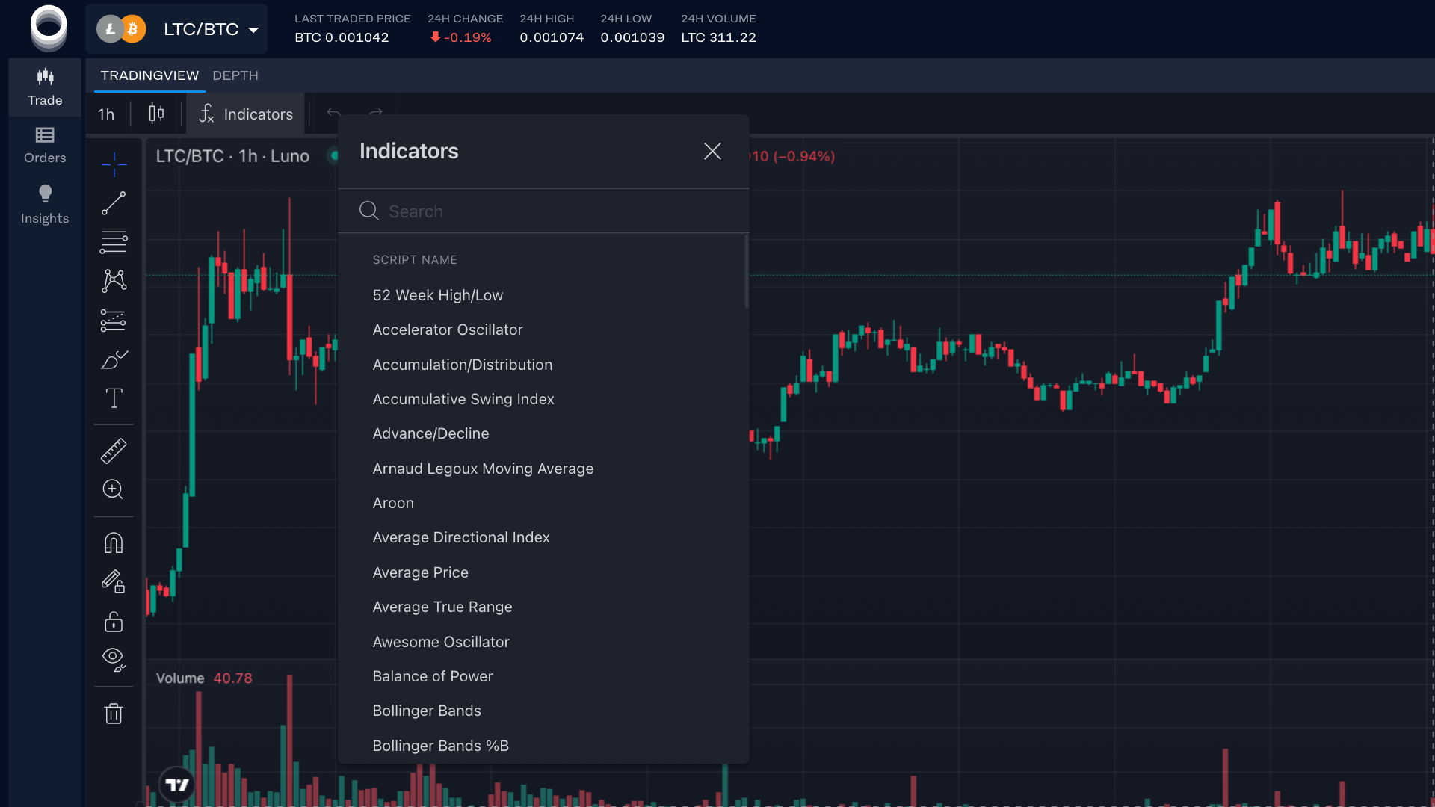Screen dimensions: 1435x807
Task: Add the Accumulative Swing Index indicator
Action: pos(542,399)
